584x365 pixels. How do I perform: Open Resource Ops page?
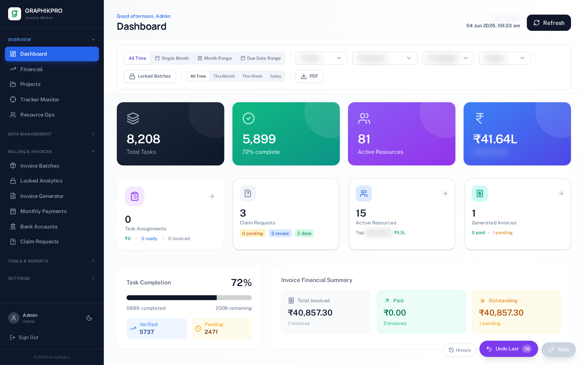(52, 115)
